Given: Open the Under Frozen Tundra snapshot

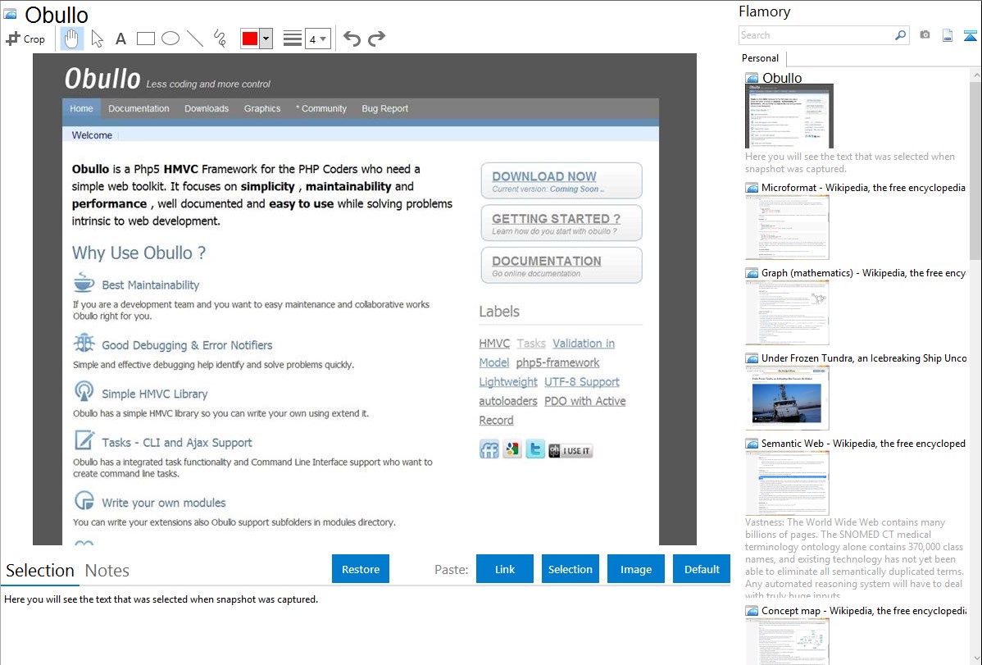Looking at the screenshot, I should tap(787, 398).
